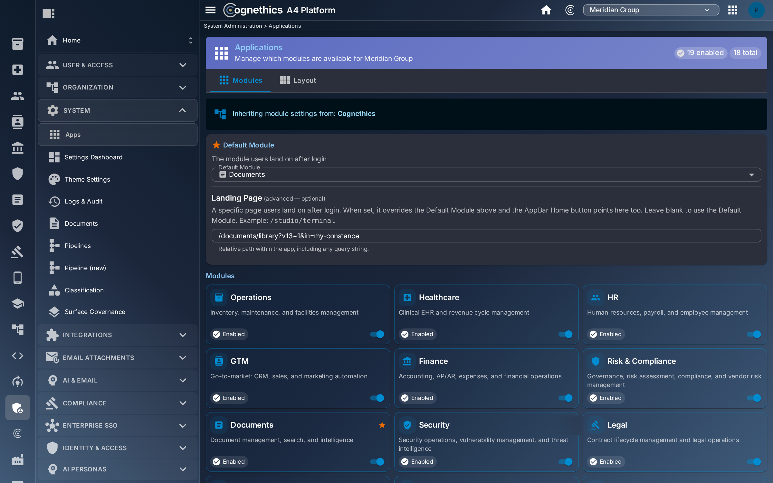Open the user profile avatar P
The image size is (773, 483).
pos(756,10)
